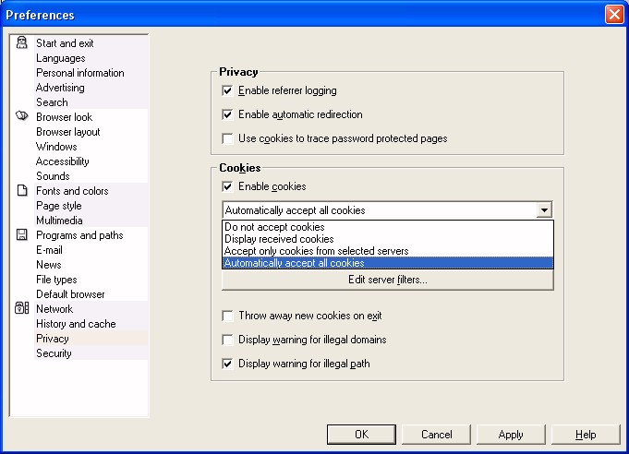The height and width of the screenshot is (454, 629).
Task: Click the Fonts and colors page icon
Action: pos(21,191)
